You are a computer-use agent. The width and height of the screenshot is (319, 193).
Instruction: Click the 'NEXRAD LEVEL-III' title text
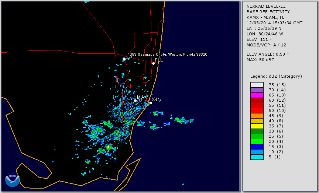pyautogui.click(x=266, y=6)
